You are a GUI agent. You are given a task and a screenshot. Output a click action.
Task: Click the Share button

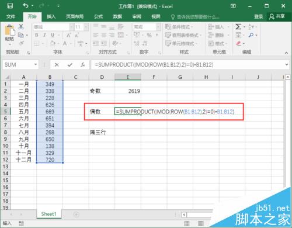pyautogui.click(x=277, y=16)
